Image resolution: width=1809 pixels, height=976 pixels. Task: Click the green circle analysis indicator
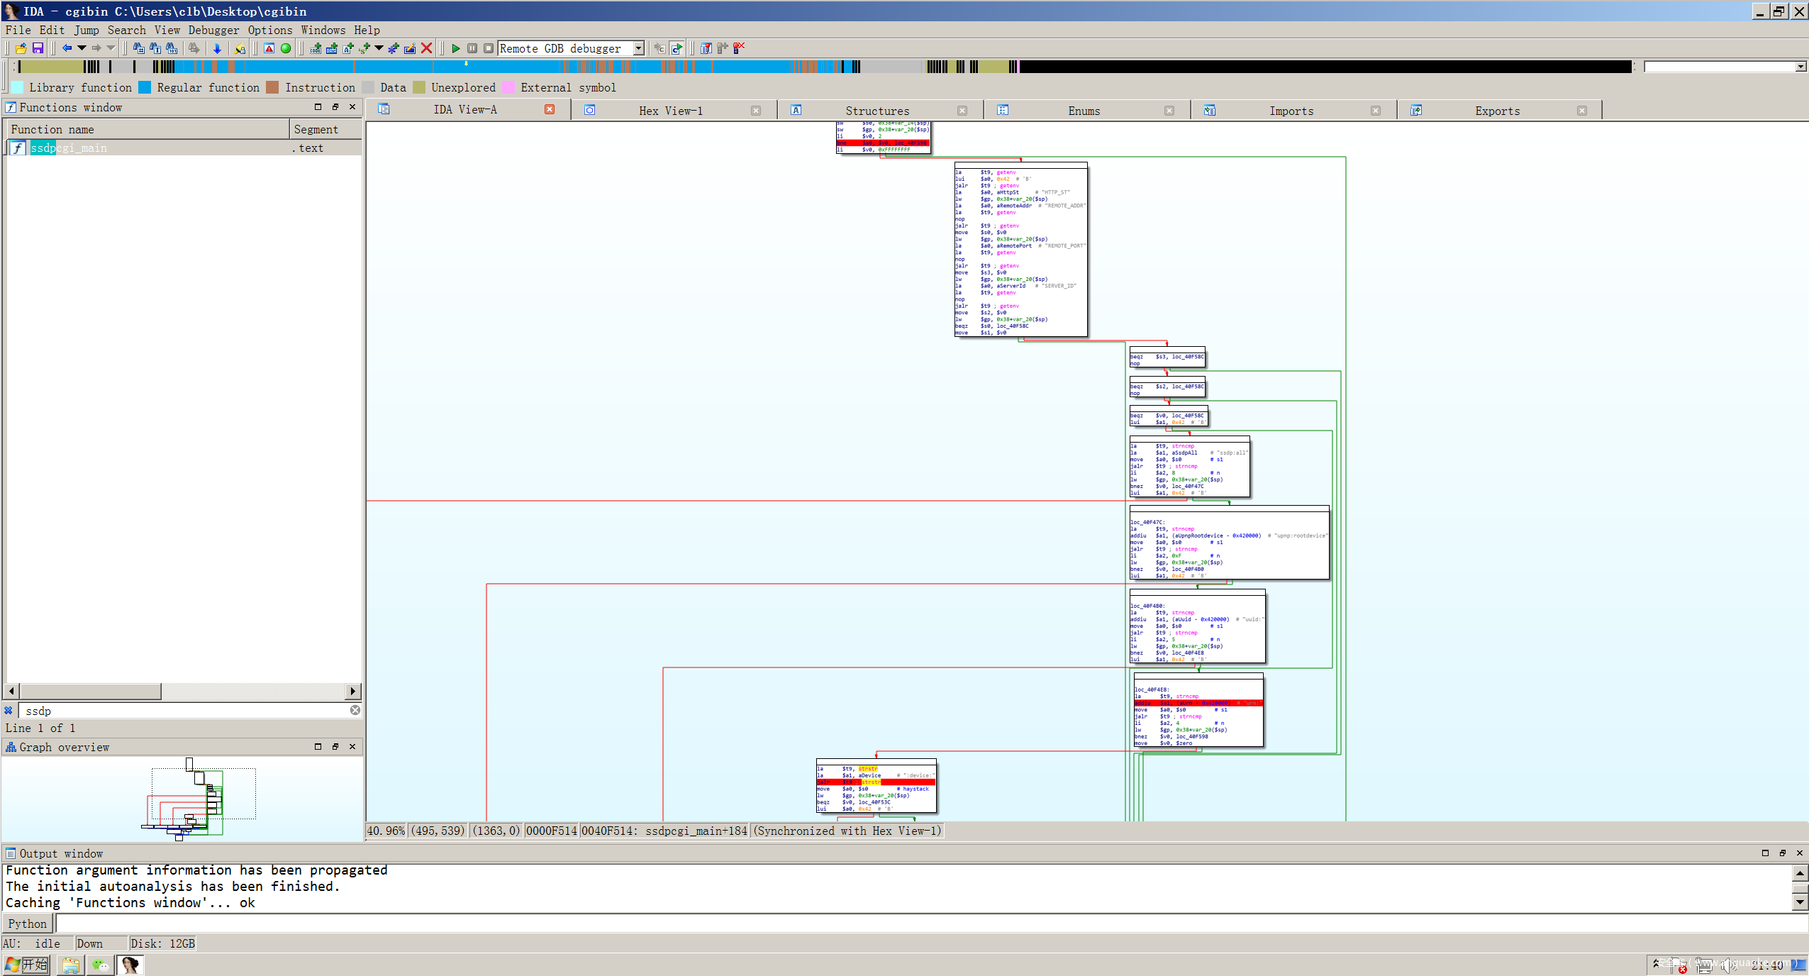pyautogui.click(x=286, y=48)
